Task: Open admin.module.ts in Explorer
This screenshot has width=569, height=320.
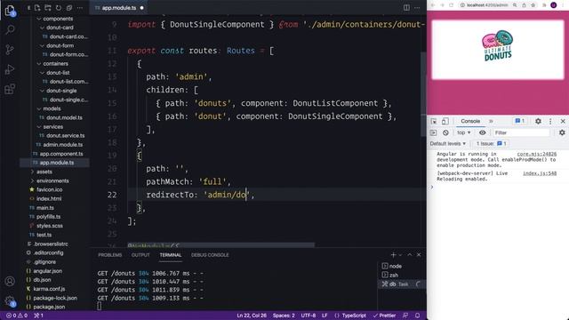Action: pos(63,144)
